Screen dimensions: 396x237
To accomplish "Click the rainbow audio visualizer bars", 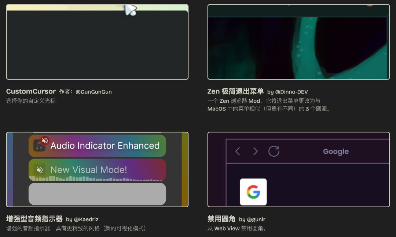I will (x=97, y=179).
